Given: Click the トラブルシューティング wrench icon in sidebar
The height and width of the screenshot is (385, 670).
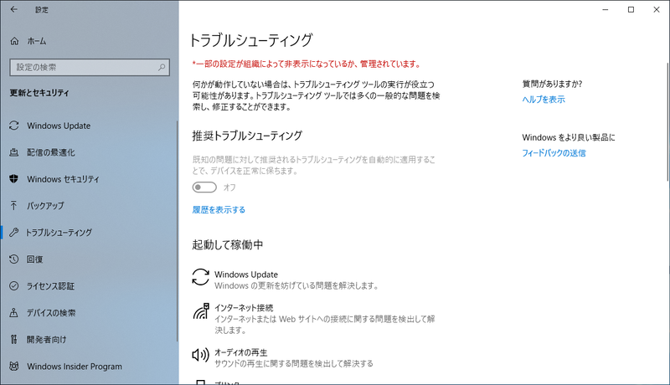Looking at the screenshot, I should [14, 233].
